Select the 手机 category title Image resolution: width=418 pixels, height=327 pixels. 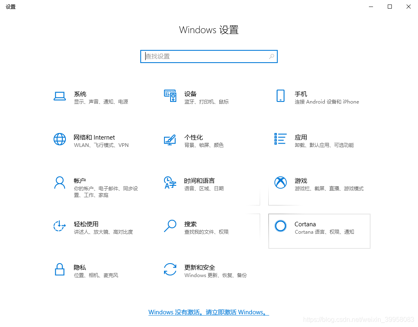(301, 94)
